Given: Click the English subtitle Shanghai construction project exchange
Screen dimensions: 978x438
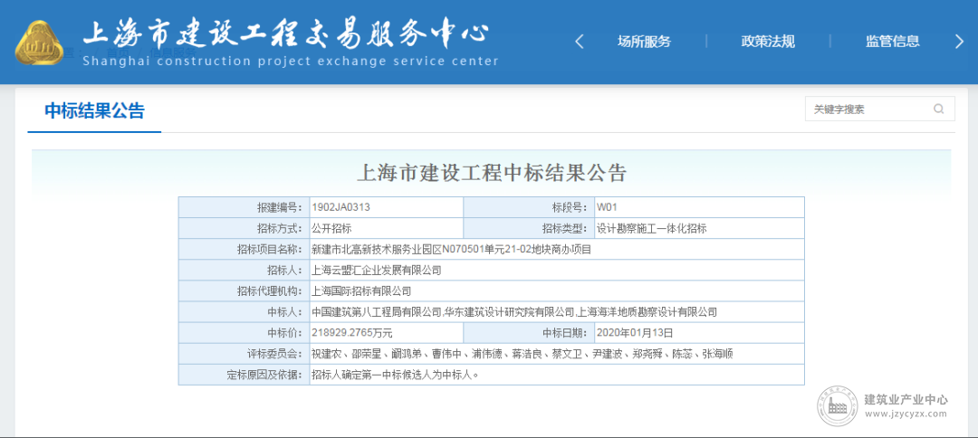Looking at the screenshot, I should (290, 61).
